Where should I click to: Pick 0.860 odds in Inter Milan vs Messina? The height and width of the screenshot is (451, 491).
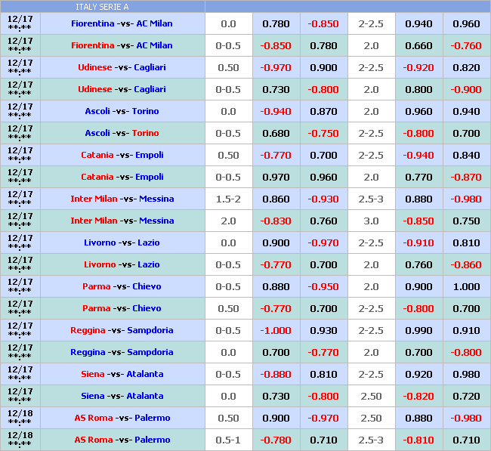276,199
